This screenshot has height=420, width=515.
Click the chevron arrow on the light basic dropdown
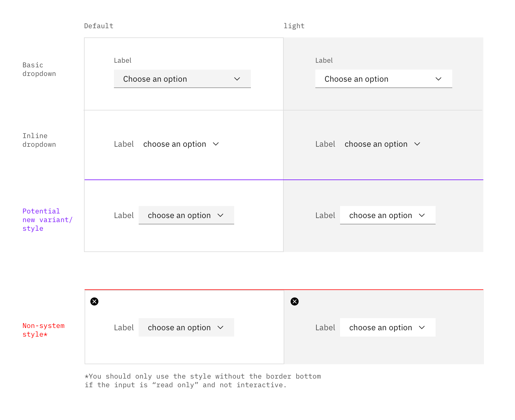(438, 79)
